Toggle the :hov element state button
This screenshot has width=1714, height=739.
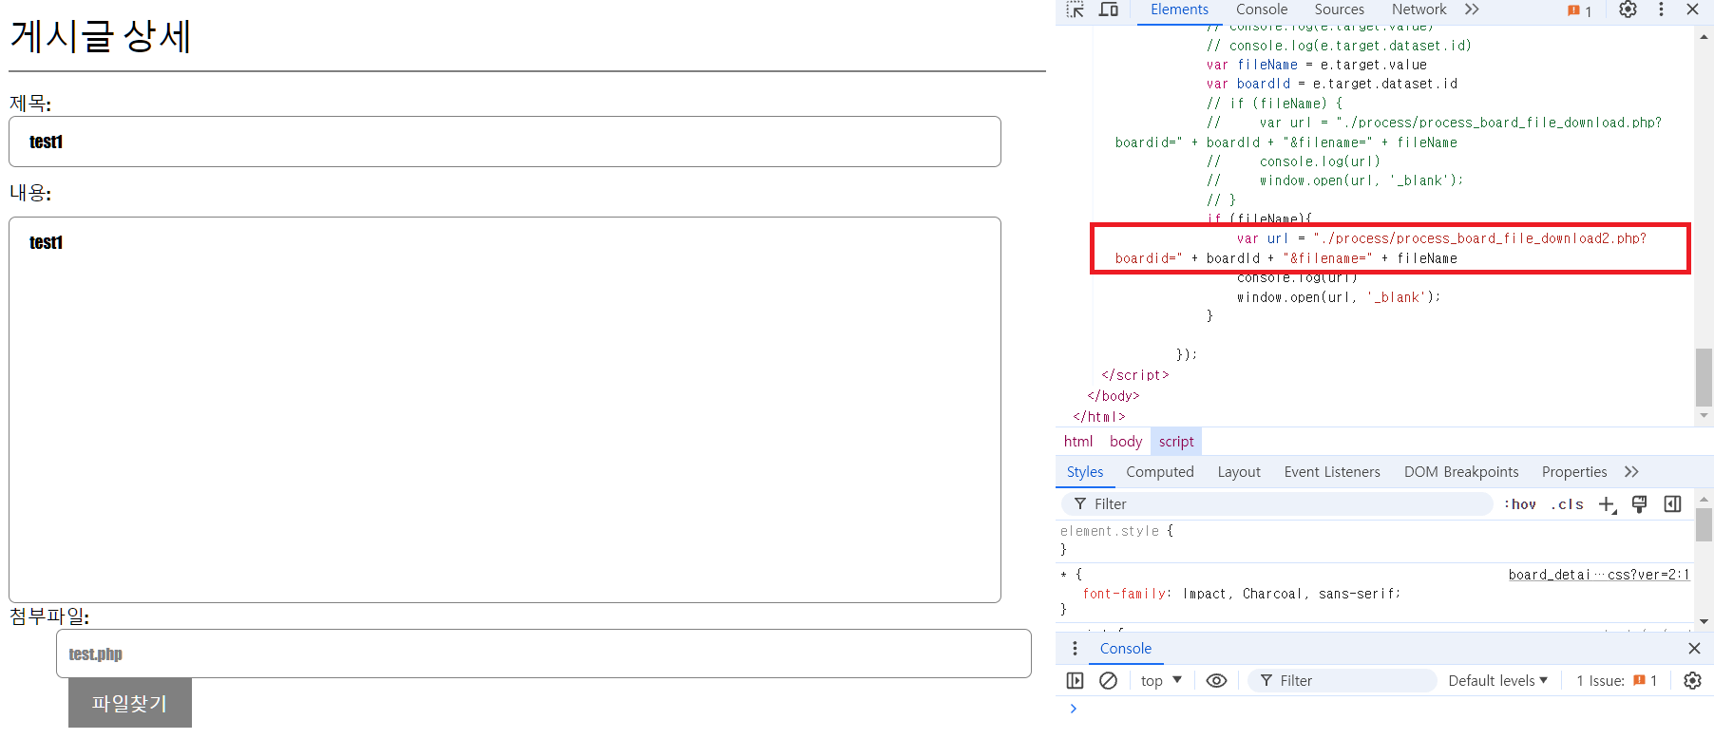pos(1520,504)
